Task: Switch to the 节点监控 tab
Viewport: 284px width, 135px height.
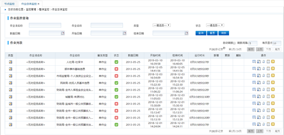Action: [9, 4]
